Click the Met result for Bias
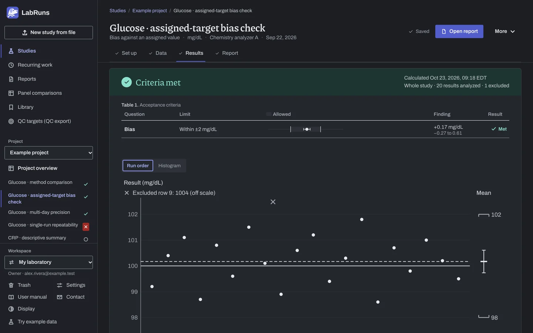Screen dimensions: 533x333 tap(499, 129)
